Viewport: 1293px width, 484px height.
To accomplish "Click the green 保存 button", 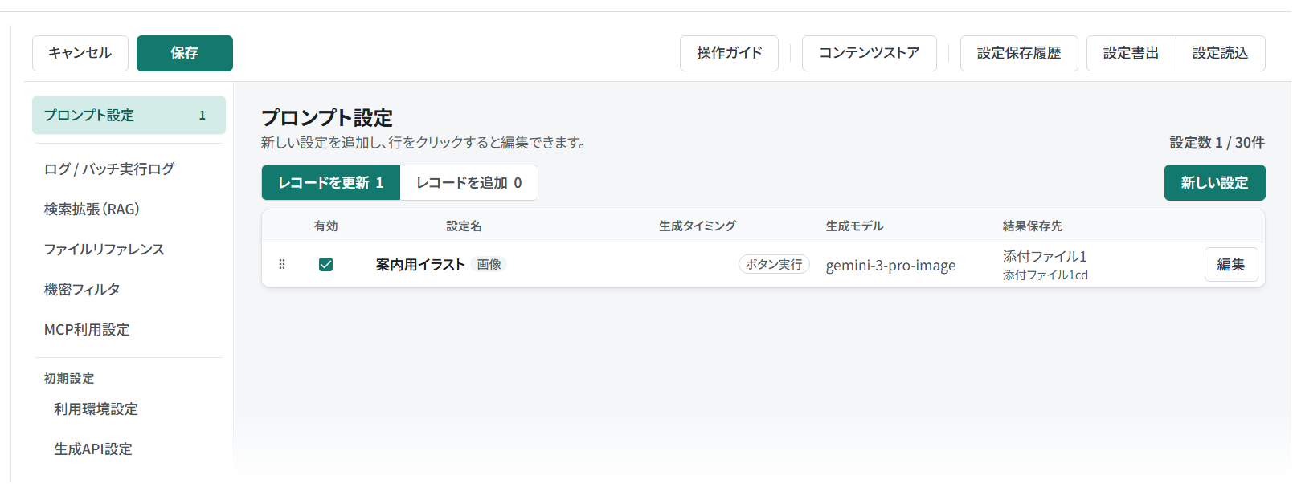I will (x=185, y=53).
